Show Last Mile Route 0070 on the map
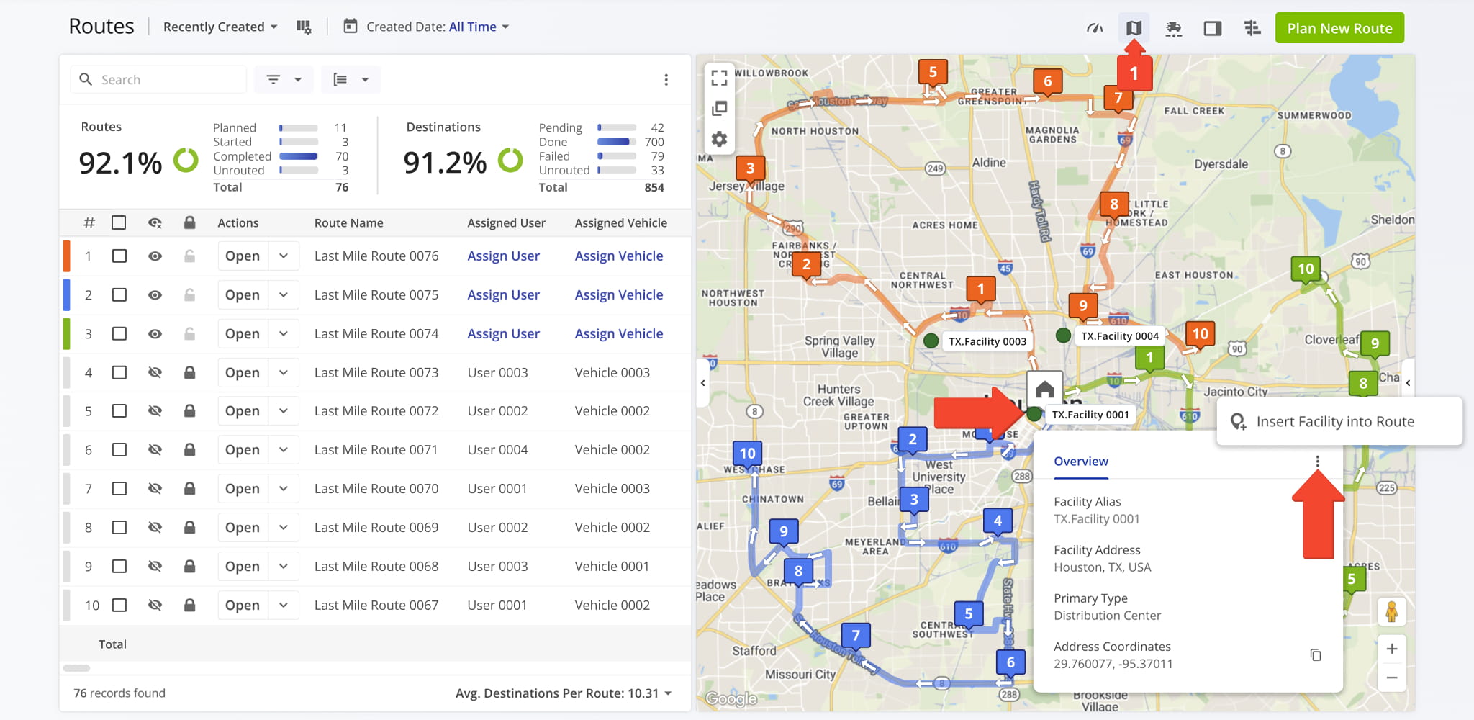 click(x=155, y=488)
